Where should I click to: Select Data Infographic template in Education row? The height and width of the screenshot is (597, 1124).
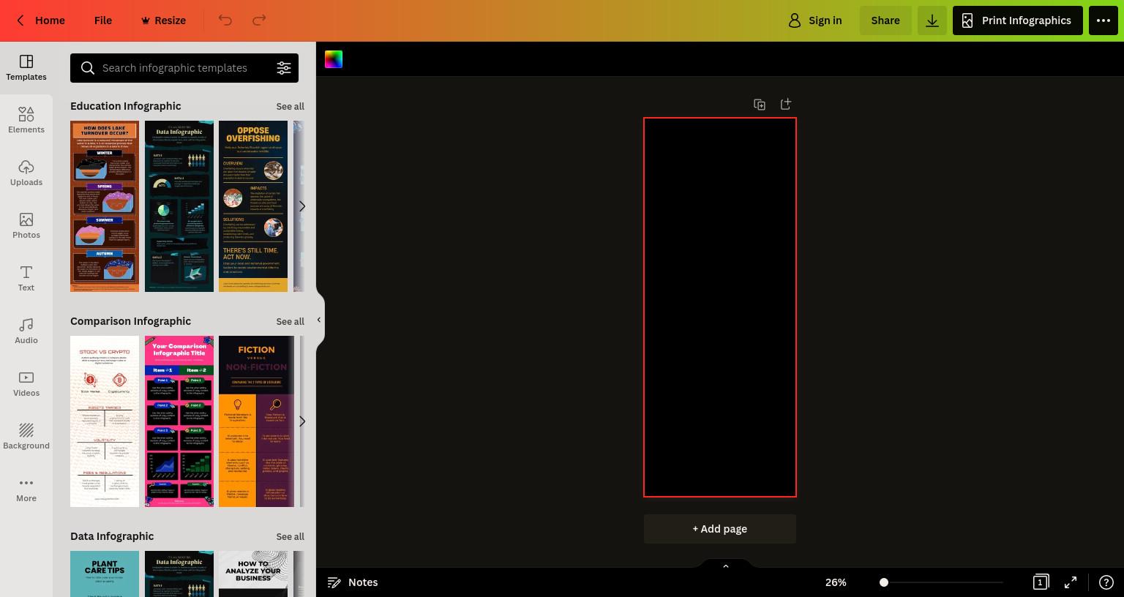(x=179, y=206)
